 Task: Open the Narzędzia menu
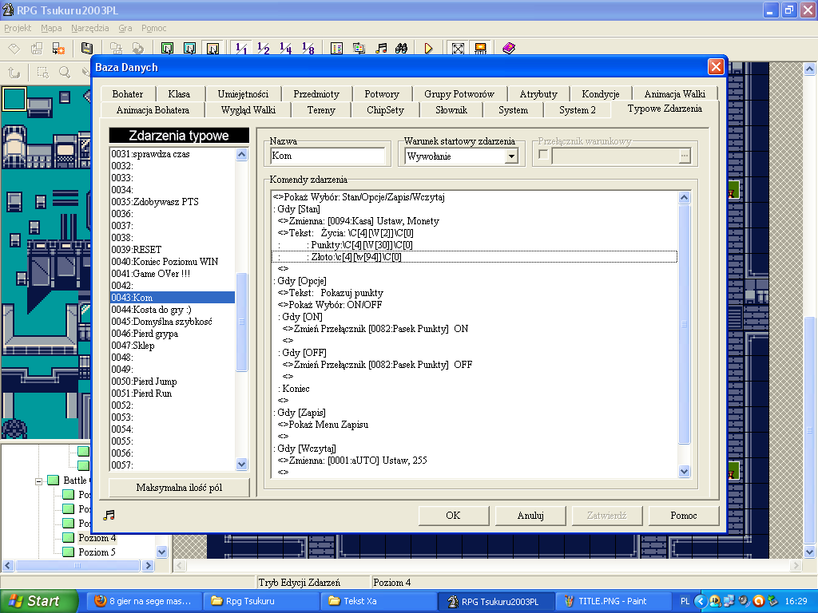pos(90,28)
